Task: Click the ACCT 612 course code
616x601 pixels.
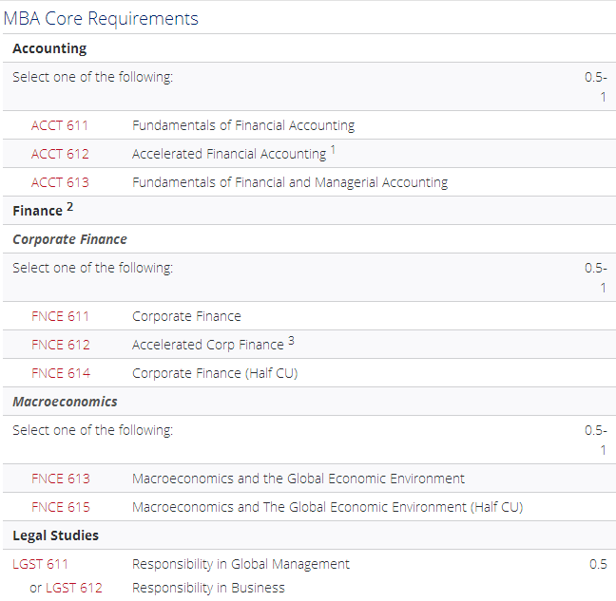Action: [60, 154]
